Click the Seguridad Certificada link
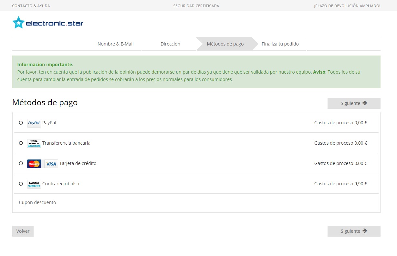Viewport: 397px width, 256px height. [196, 6]
